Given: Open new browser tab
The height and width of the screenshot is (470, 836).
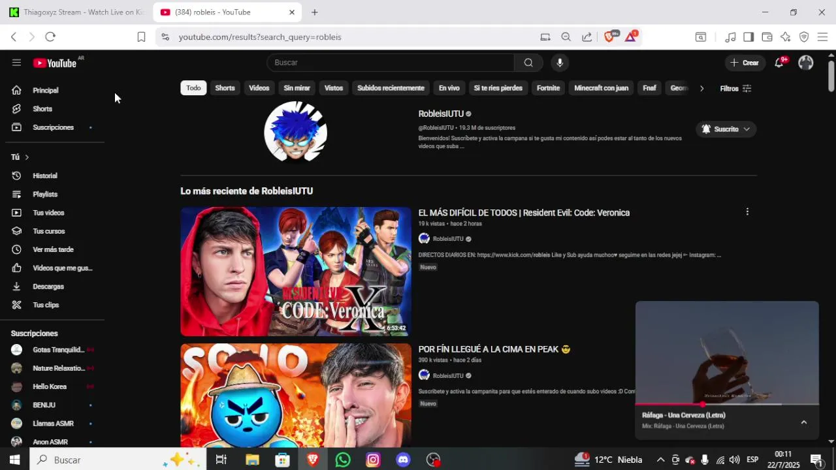Looking at the screenshot, I should tap(314, 12).
